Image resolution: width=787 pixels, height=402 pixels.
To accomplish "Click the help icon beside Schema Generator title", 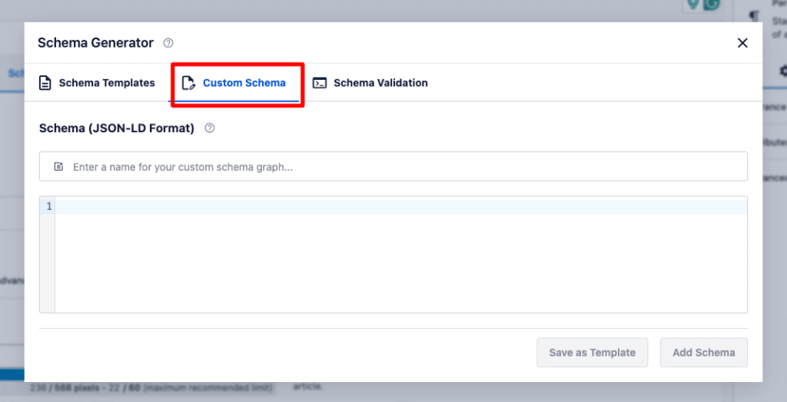I will point(168,43).
